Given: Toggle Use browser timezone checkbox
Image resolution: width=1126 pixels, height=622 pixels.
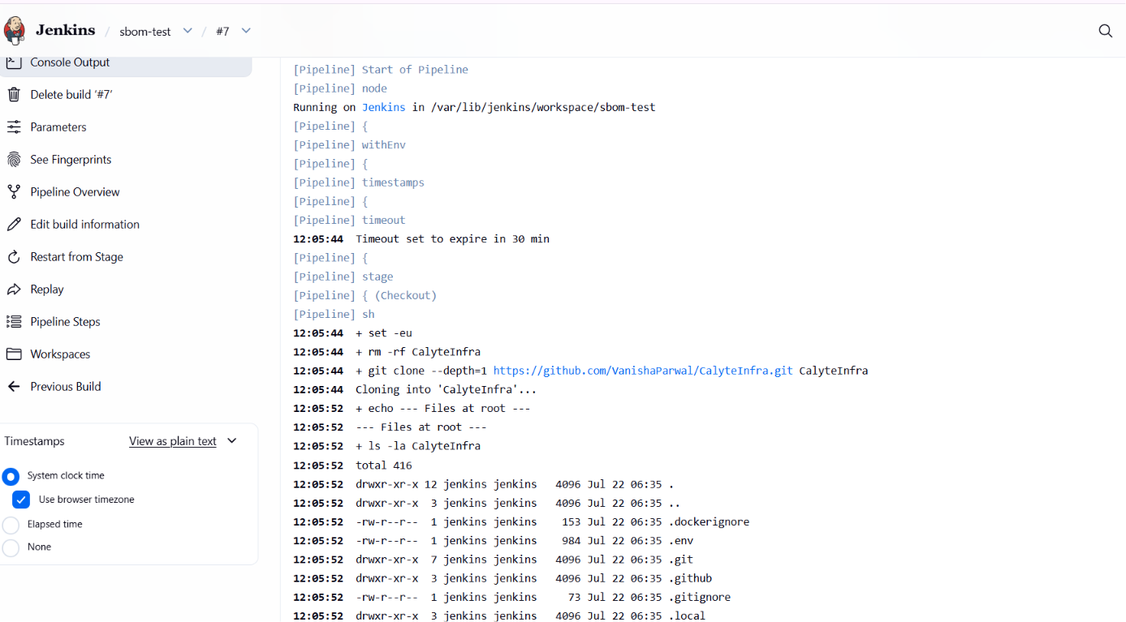Looking at the screenshot, I should click(21, 500).
